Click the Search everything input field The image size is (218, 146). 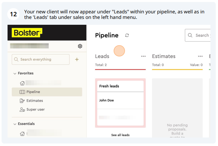(x=41, y=59)
